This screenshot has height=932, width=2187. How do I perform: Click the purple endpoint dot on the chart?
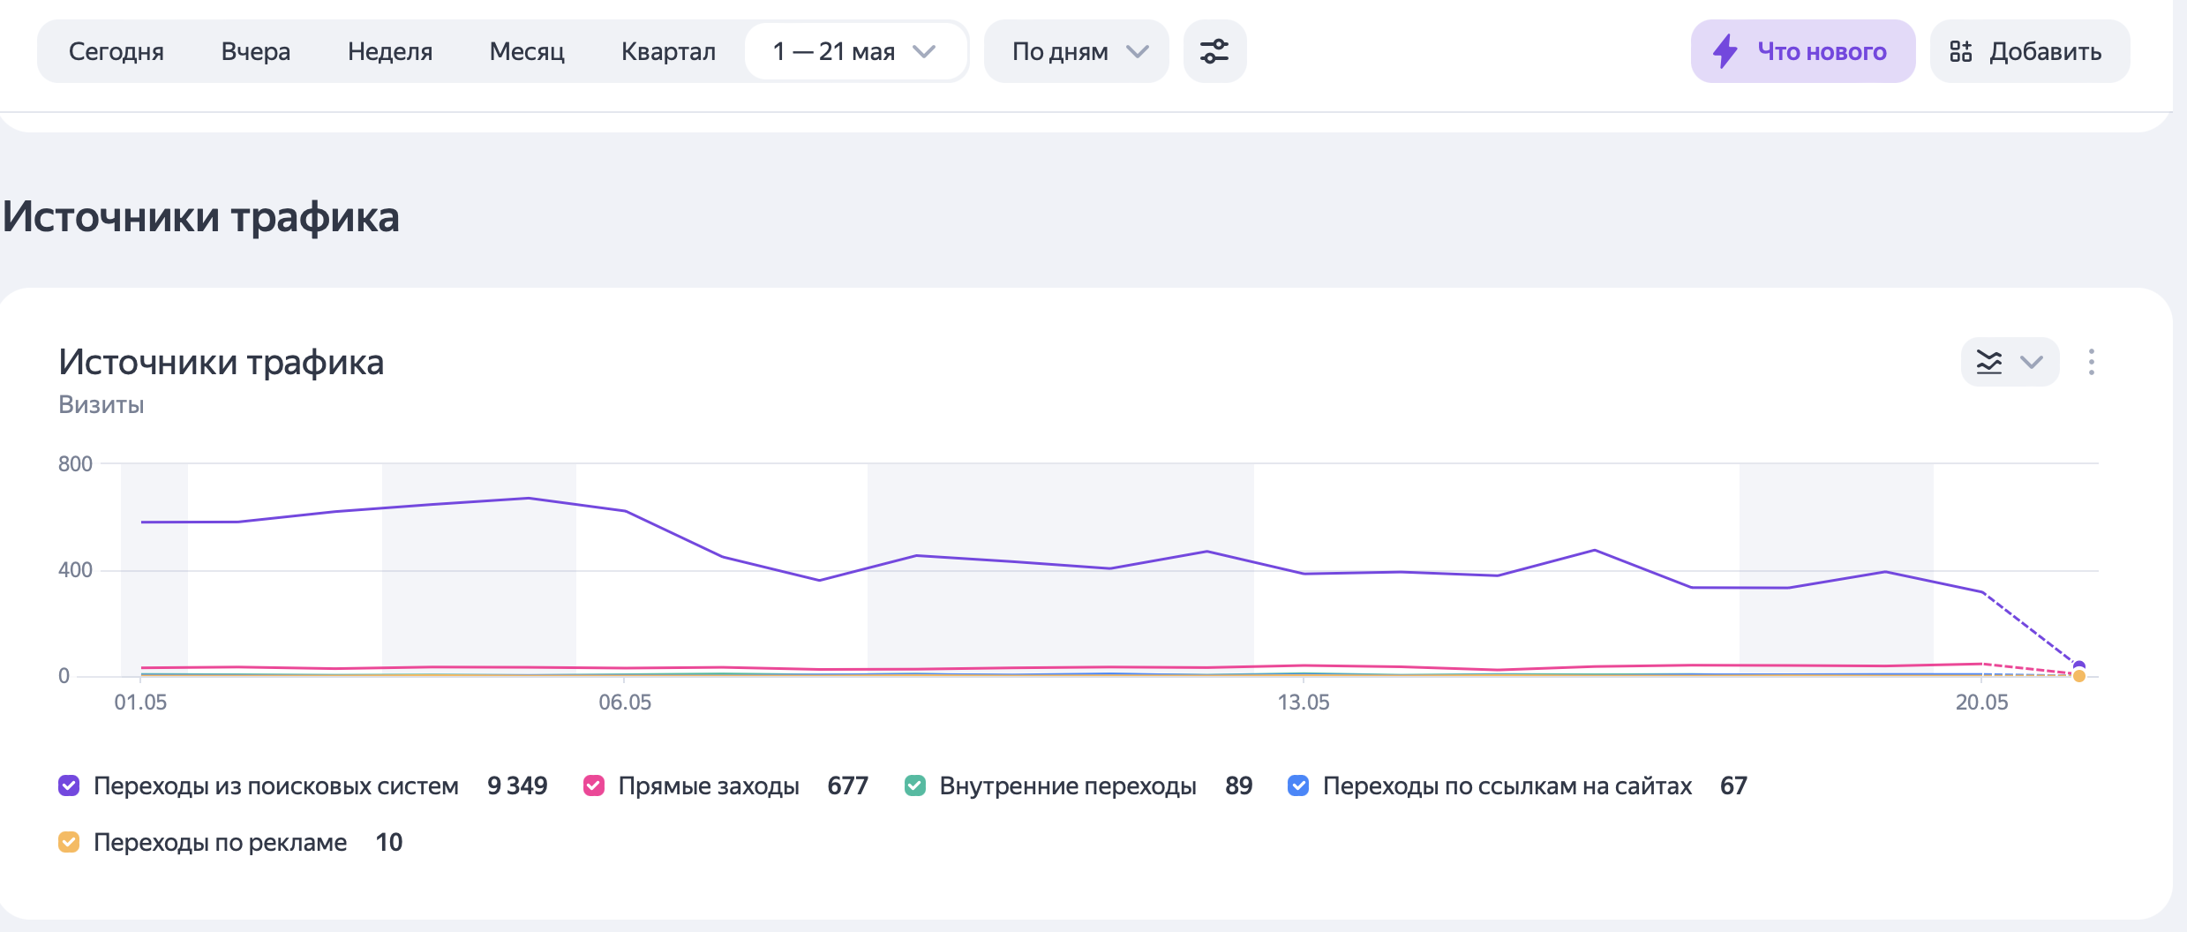[x=2079, y=666]
